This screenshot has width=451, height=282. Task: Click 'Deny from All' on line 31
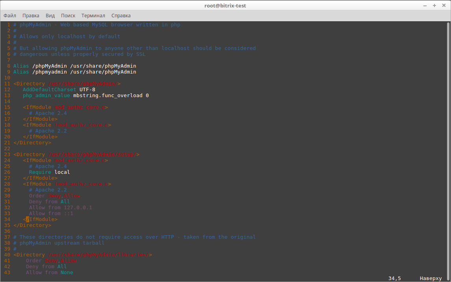[49, 202]
